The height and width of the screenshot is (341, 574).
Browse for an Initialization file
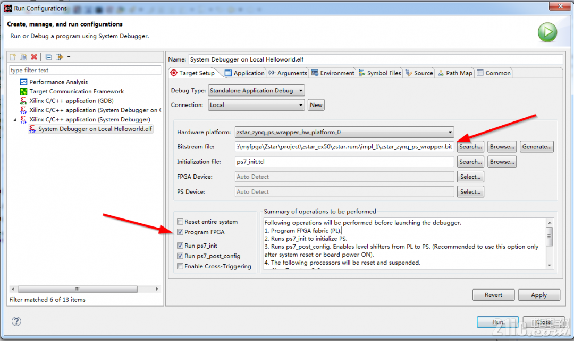(x=502, y=162)
